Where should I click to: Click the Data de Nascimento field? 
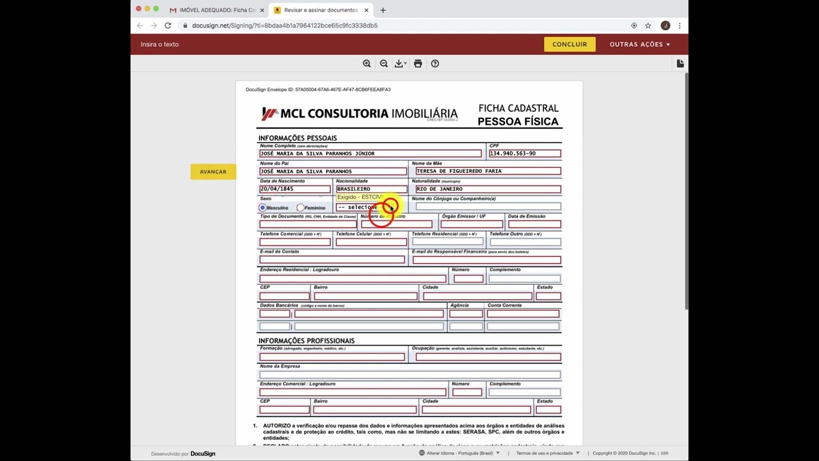(x=295, y=189)
